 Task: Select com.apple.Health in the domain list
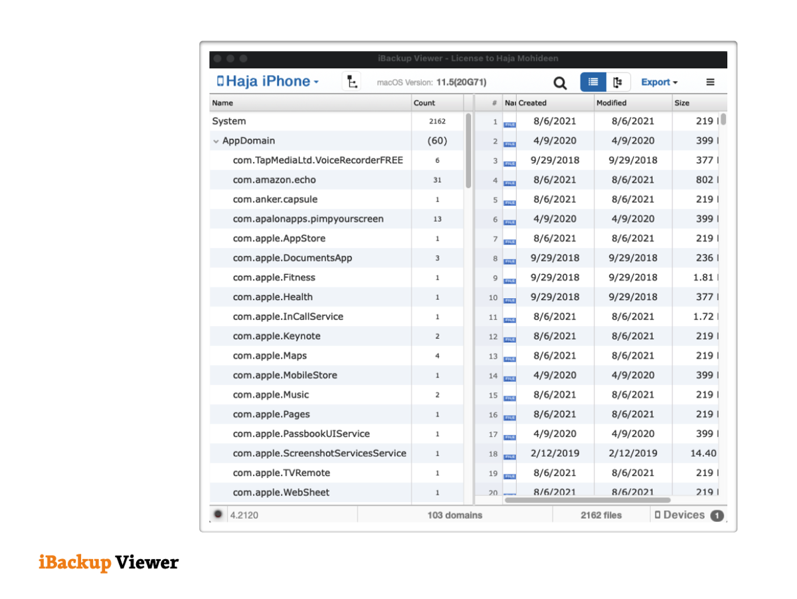tap(272, 298)
